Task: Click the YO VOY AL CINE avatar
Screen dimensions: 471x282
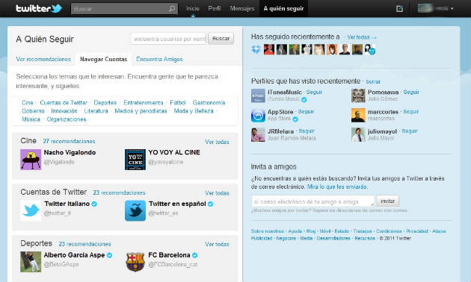Action: point(135,160)
